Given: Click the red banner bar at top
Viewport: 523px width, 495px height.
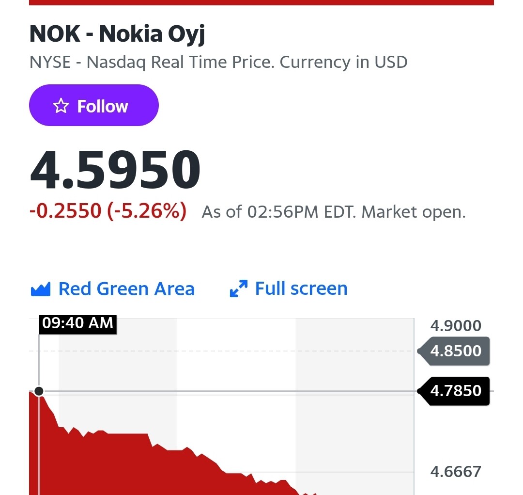Looking at the screenshot, I should (261, 3).
